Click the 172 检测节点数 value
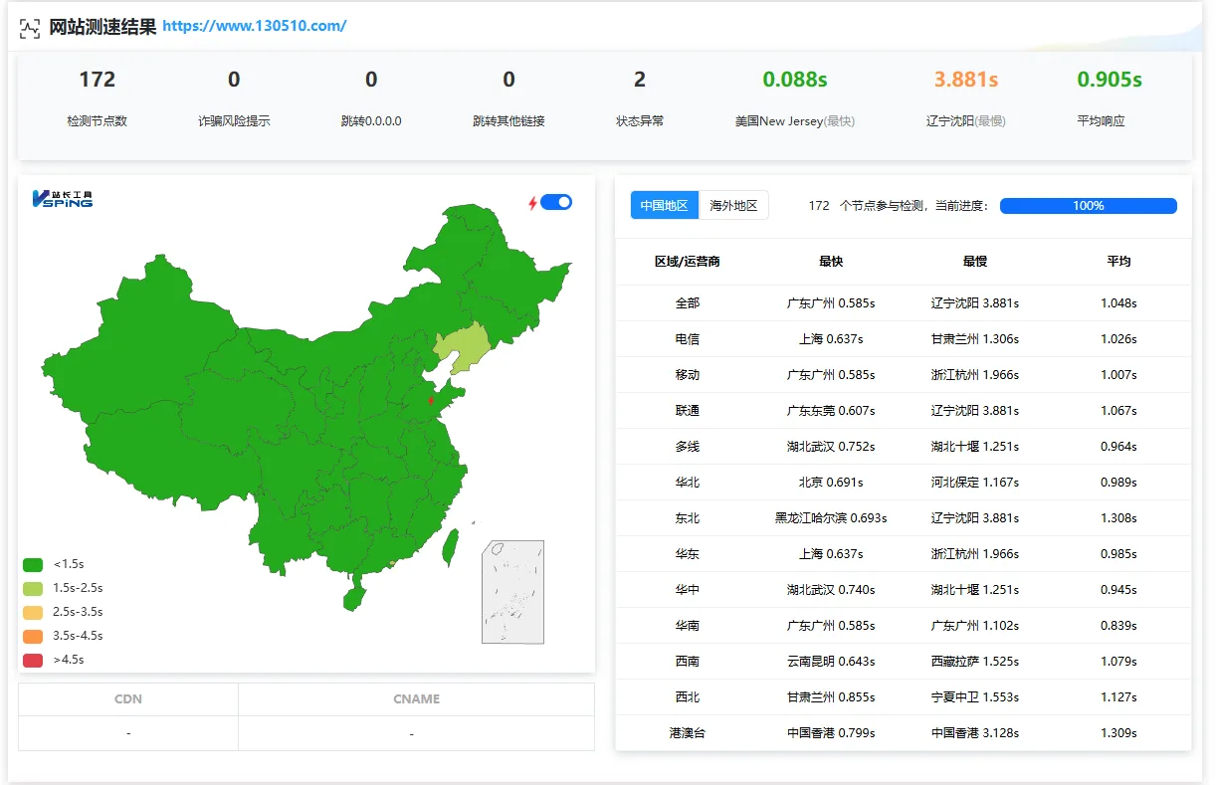This screenshot has height=785, width=1216. (98, 80)
